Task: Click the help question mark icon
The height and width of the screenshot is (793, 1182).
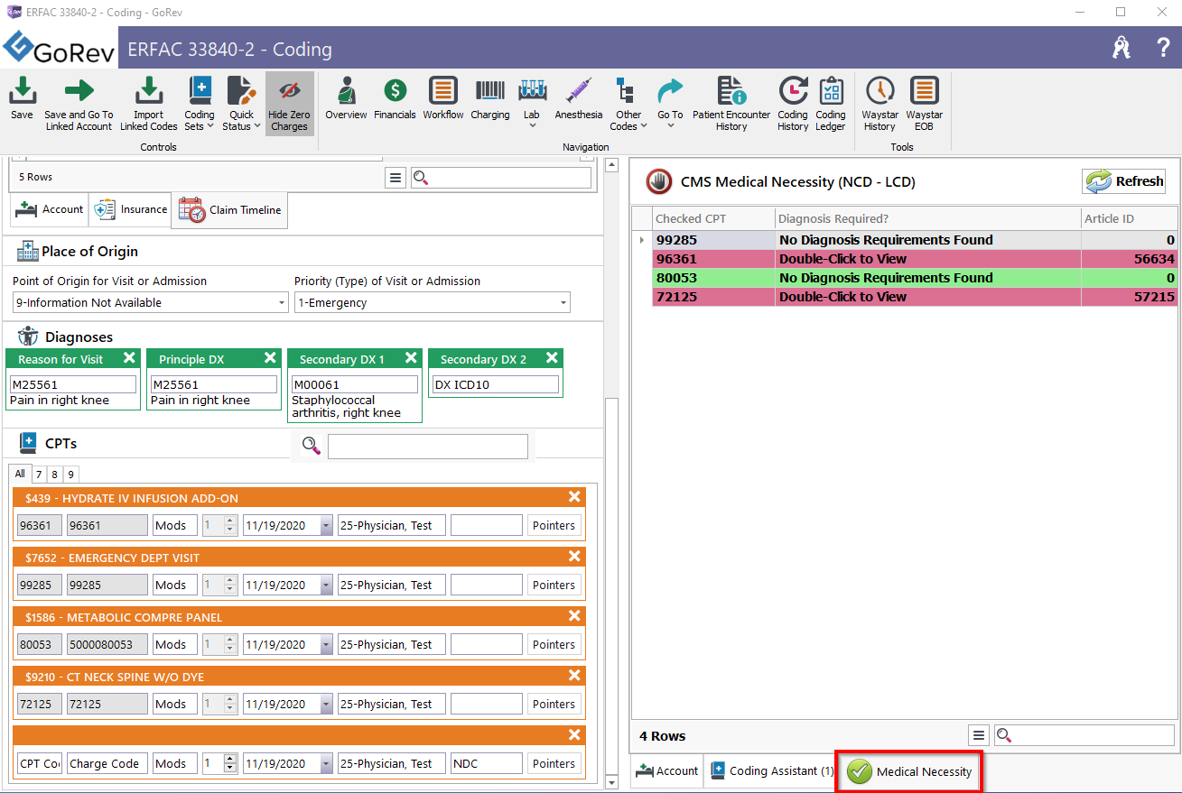Action: pos(1163,48)
